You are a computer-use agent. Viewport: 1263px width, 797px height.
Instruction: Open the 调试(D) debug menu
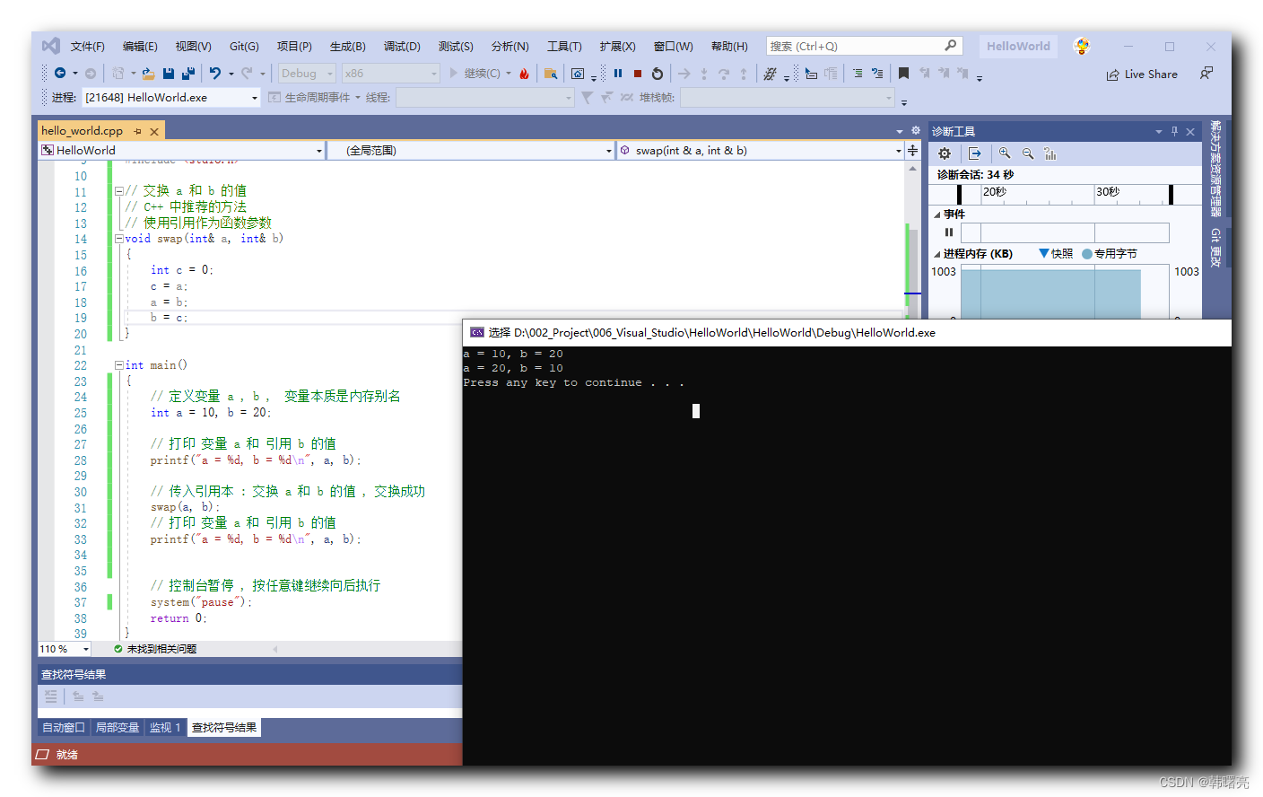pyautogui.click(x=402, y=46)
